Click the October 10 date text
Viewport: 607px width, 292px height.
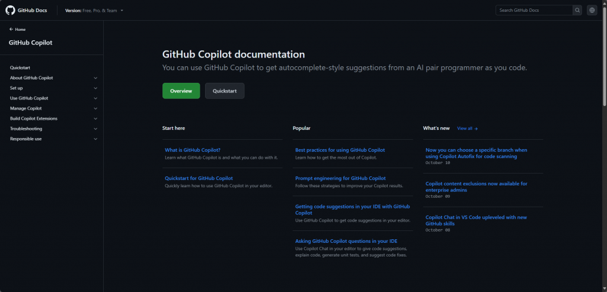coord(437,163)
